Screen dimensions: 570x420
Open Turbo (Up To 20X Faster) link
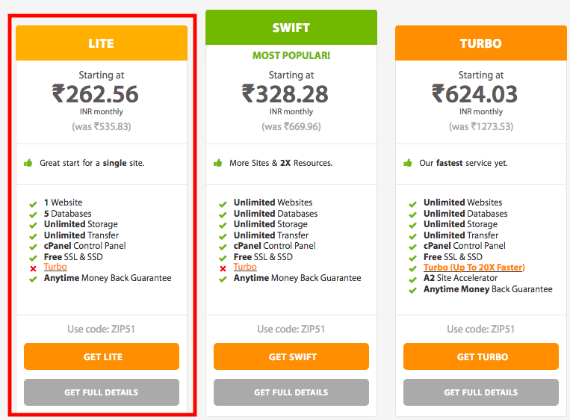(474, 268)
